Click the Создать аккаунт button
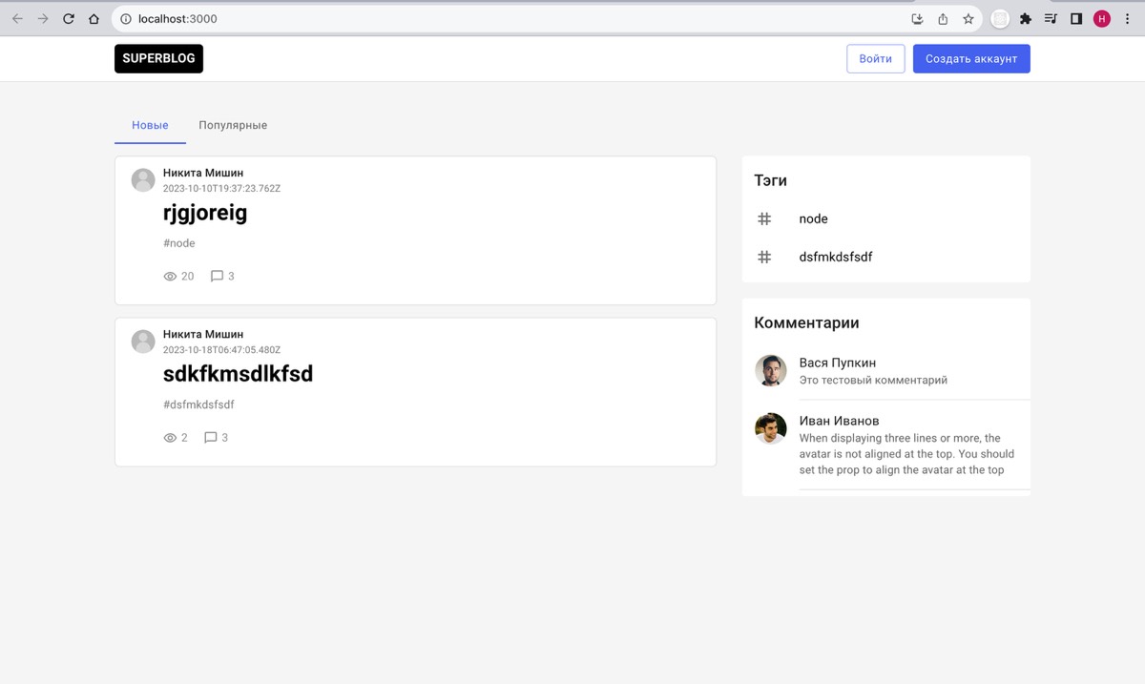Viewport: 1145px width, 684px height. coord(970,59)
